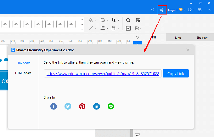Minimize the application window
214x137 pixels.
point(191,3)
